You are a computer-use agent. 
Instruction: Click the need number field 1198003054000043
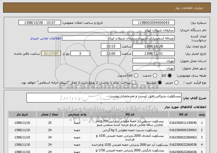click(154, 23)
